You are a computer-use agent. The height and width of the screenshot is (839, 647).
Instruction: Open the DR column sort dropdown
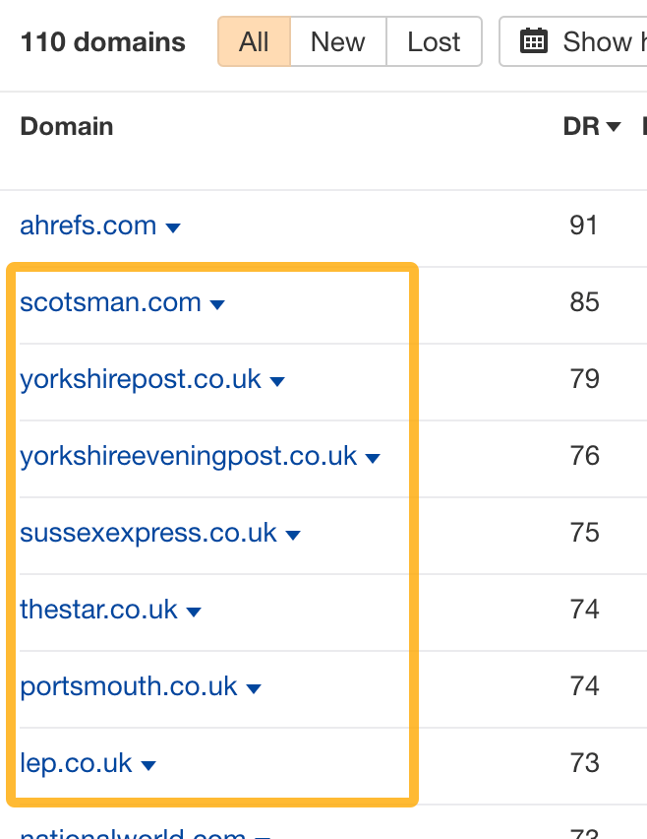[x=615, y=126]
